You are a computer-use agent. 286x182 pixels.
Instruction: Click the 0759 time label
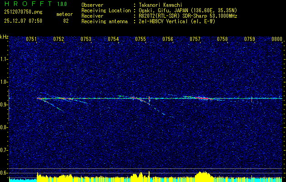[x=250, y=39]
